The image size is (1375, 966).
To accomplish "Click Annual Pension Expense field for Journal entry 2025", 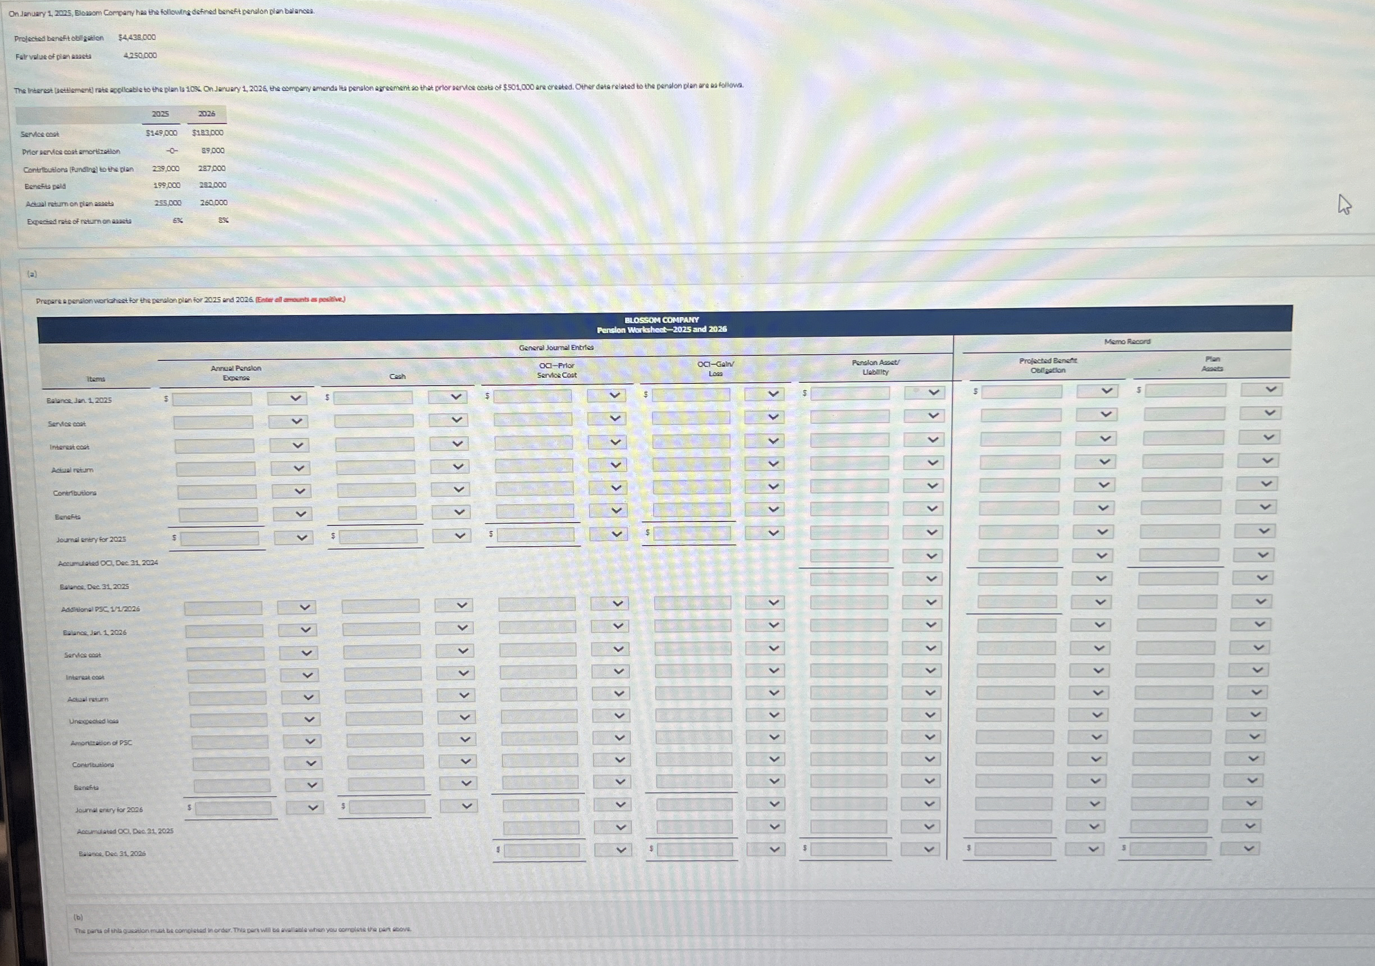I will (x=220, y=538).
